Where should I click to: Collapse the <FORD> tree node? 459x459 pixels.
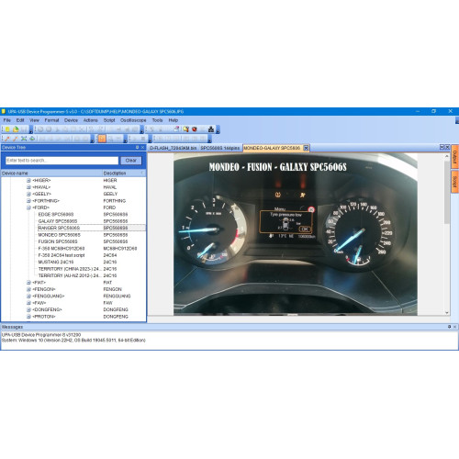(x=28, y=207)
